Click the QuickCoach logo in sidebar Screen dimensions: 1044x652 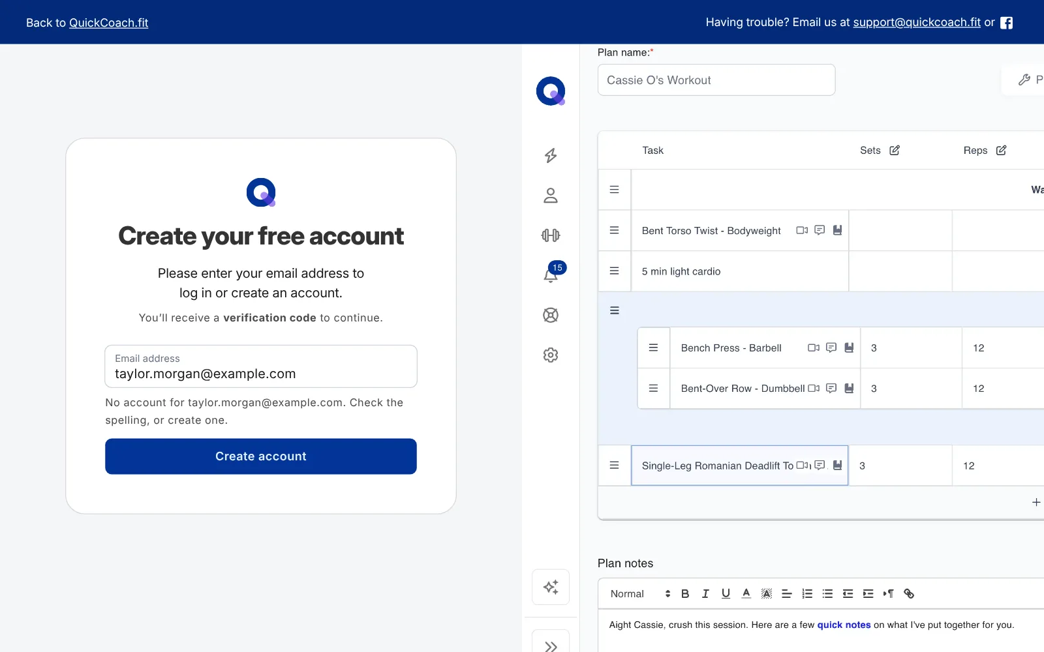[x=551, y=91]
